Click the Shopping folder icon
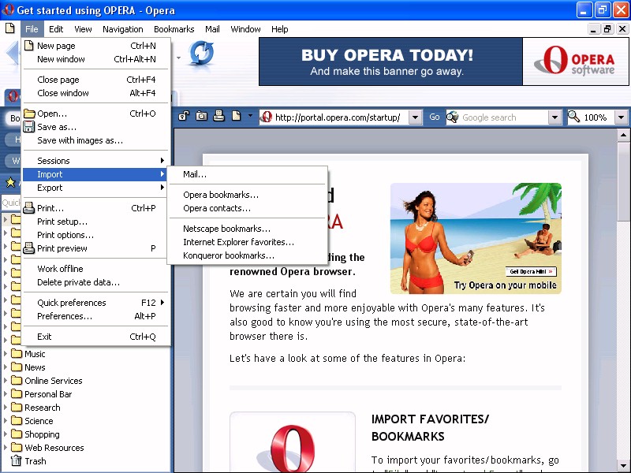Screen dimensions: 631x473 tap(17, 434)
